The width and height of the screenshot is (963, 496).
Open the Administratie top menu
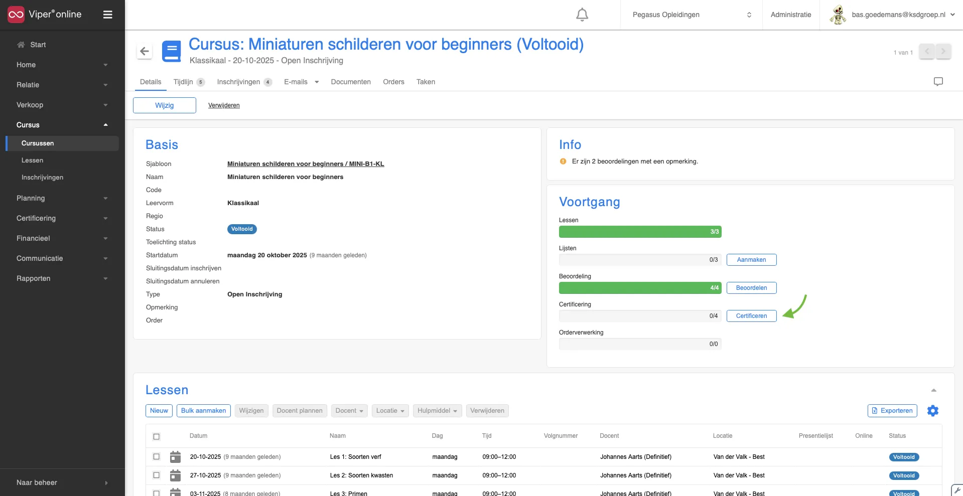(791, 15)
